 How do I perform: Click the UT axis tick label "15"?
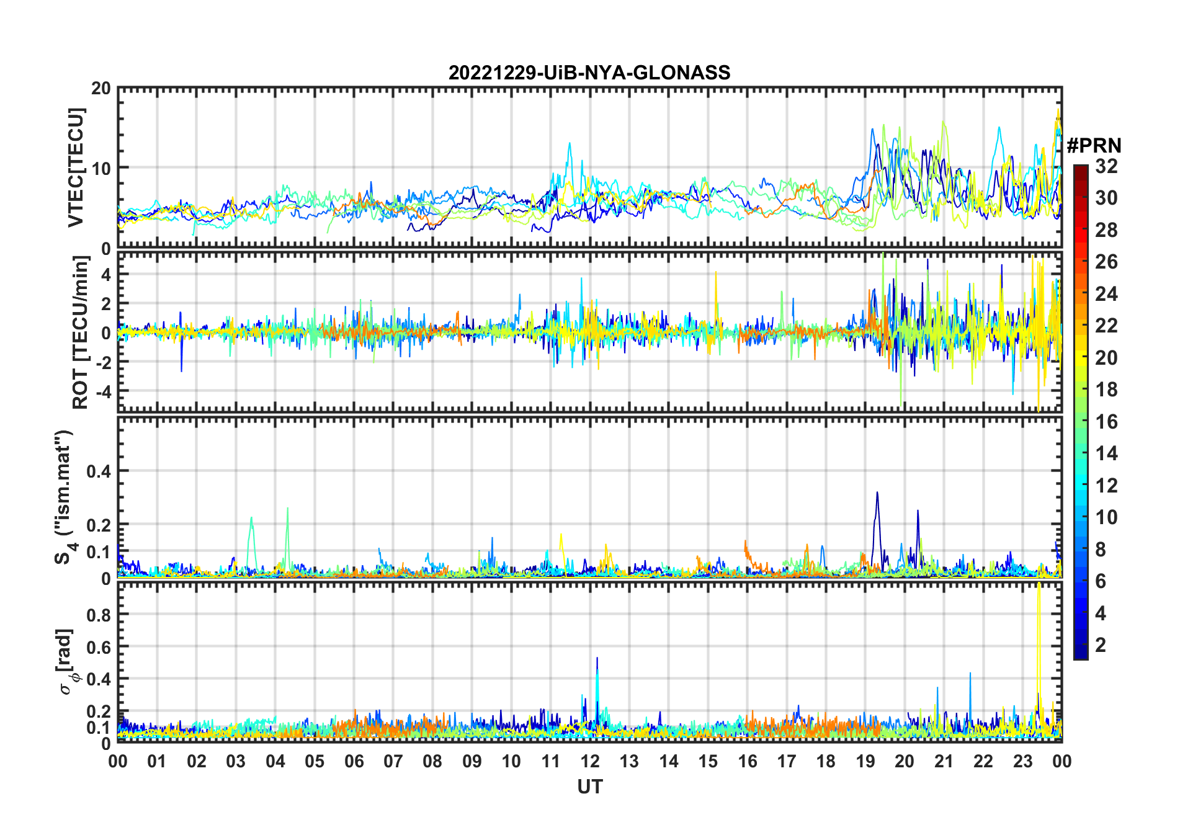tap(708, 761)
